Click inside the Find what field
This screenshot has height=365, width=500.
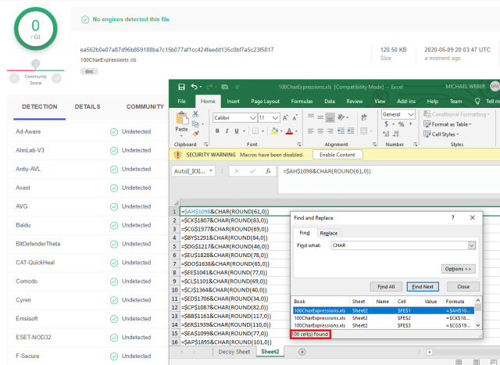(x=399, y=245)
